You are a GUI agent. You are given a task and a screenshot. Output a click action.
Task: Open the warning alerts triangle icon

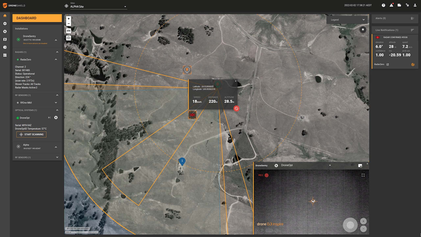pyautogui.click(x=392, y=5)
